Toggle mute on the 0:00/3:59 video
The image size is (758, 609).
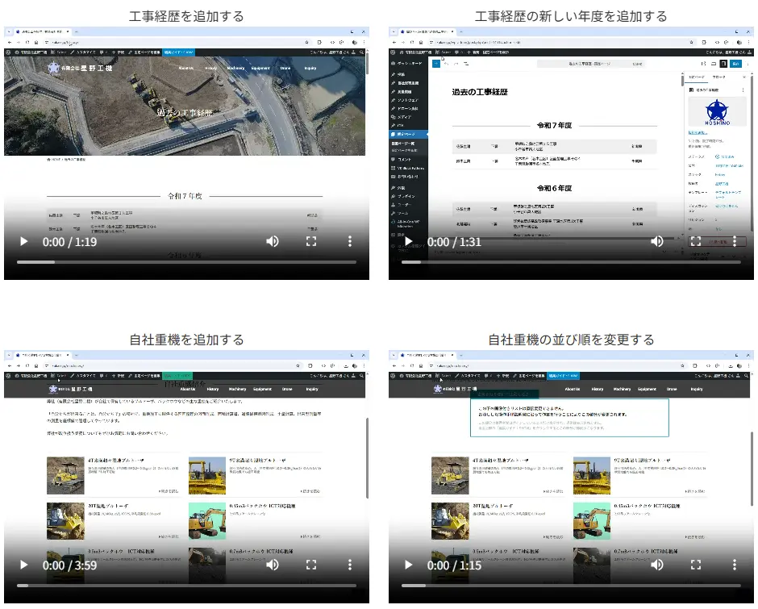coord(273,565)
